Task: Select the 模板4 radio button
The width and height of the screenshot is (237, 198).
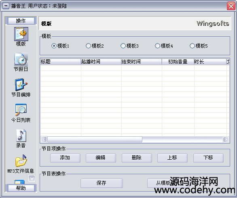Action: point(157,46)
